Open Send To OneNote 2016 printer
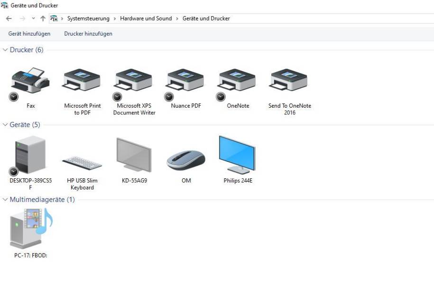 point(288,81)
